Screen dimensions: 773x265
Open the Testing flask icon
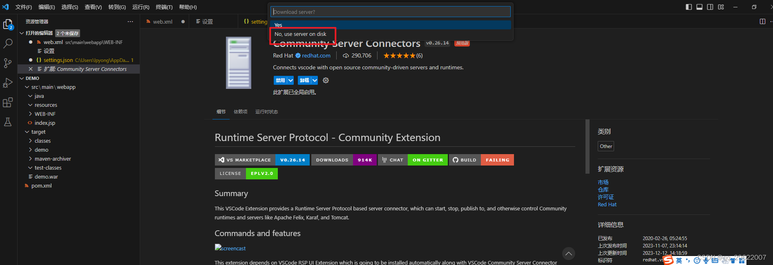pos(8,122)
